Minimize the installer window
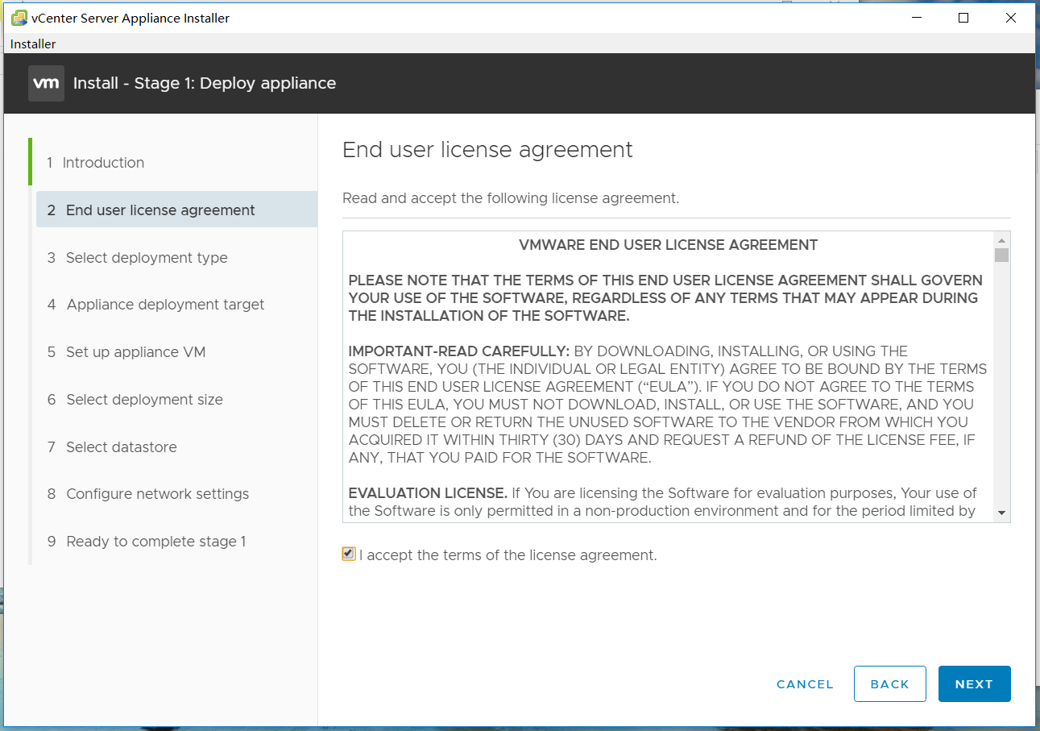Viewport: 1040px width, 731px height. click(x=916, y=18)
